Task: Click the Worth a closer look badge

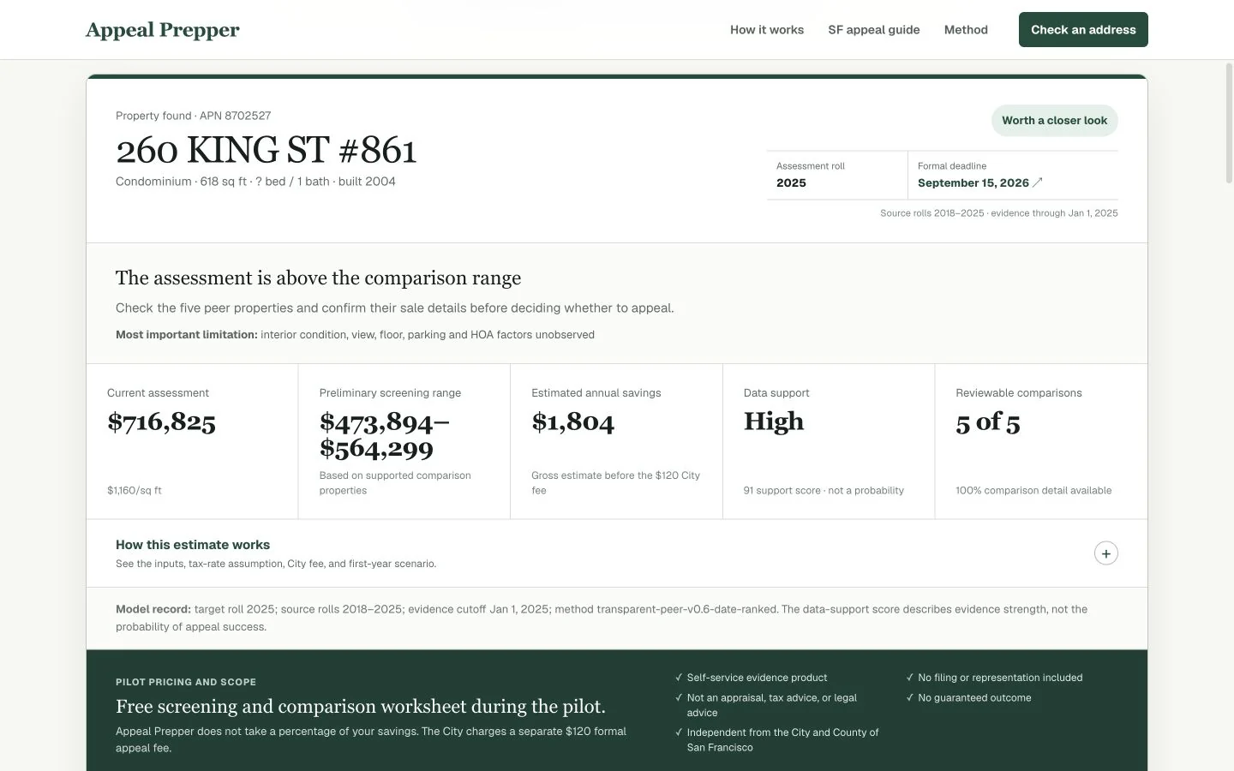Action: (x=1054, y=121)
